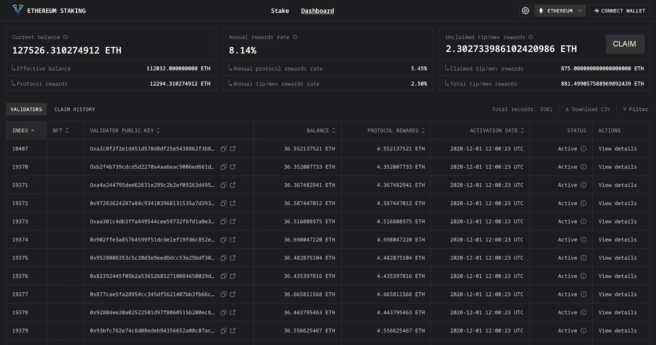This screenshot has width=656, height=345.
Task: Open the settings gear icon
Action: 525,10
